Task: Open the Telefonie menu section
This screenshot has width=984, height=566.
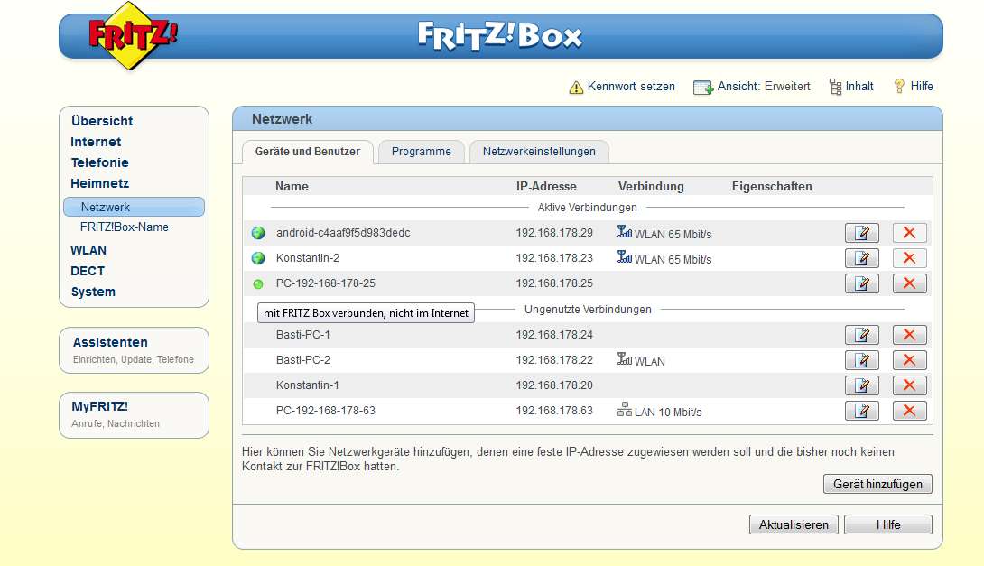Action: coord(100,162)
